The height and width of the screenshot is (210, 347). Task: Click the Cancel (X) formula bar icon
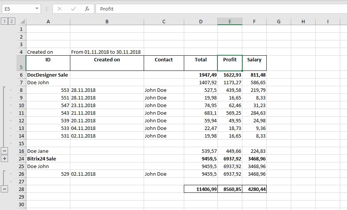point(60,9)
